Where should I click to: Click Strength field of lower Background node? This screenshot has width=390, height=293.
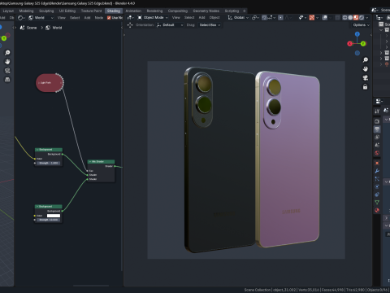(49, 220)
